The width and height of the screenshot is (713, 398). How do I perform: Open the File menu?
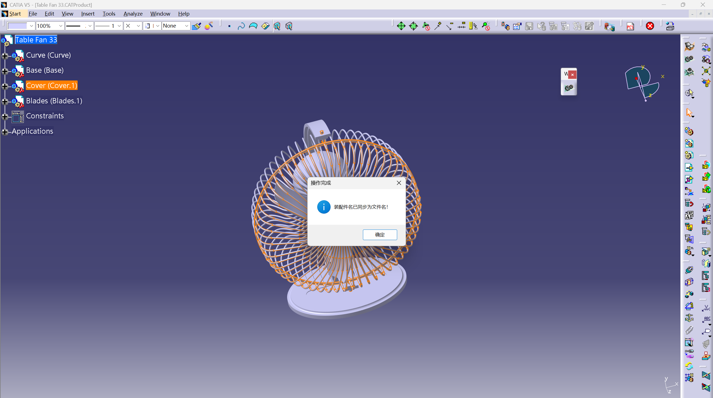(x=33, y=14)
